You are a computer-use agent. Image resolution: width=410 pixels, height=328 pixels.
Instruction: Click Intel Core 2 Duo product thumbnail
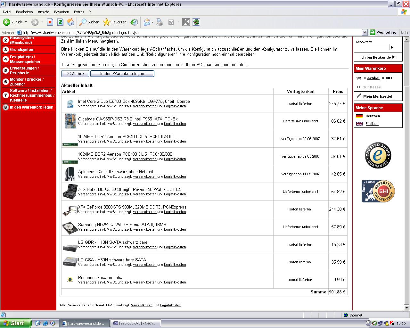click(x=70, y=103)
